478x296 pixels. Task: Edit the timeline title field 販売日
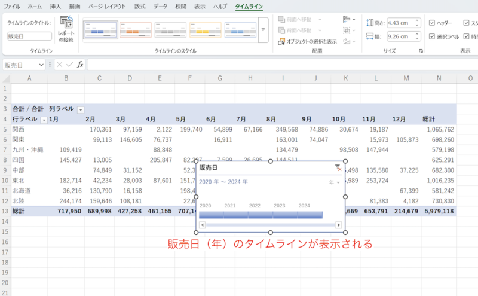[29, 36]
